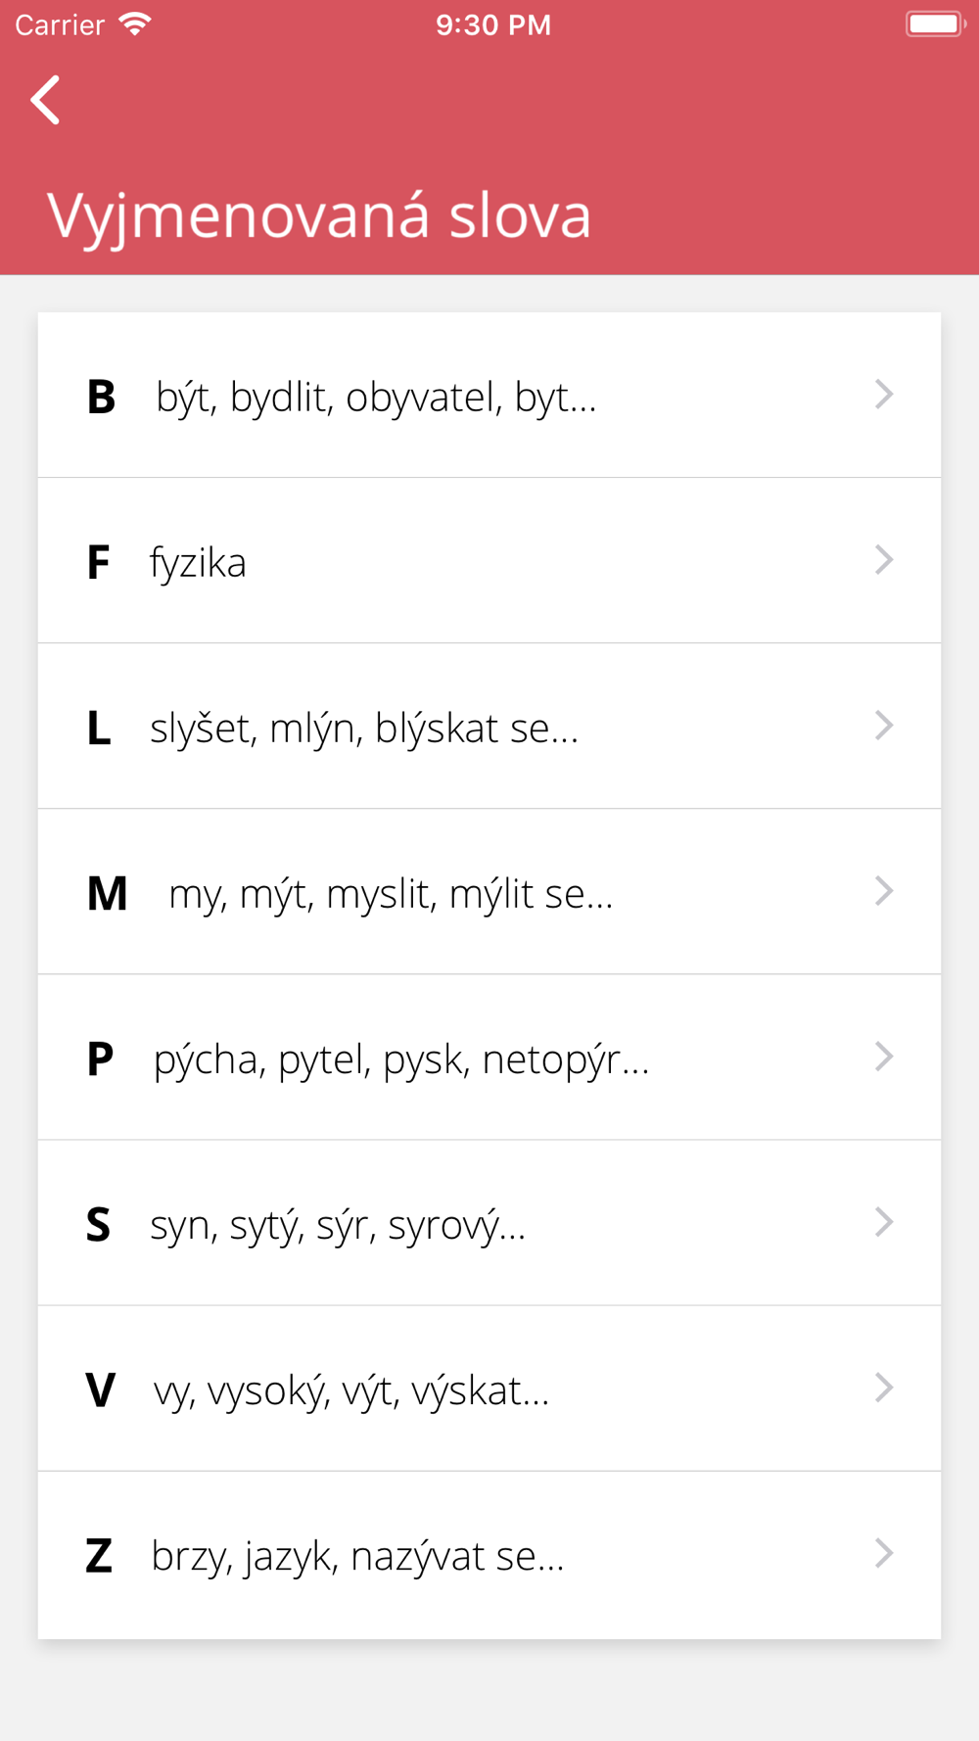Viewport: 979px width, 1741px height.
Task: Open chevron beside slyšet, mlýn row
Action: point(884,726)
